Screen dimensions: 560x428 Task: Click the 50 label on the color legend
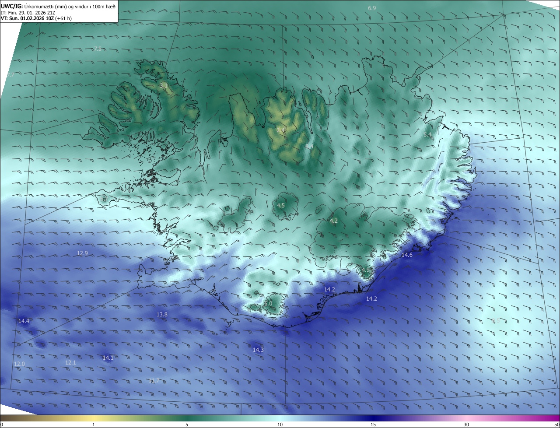(x=556, y=424)
